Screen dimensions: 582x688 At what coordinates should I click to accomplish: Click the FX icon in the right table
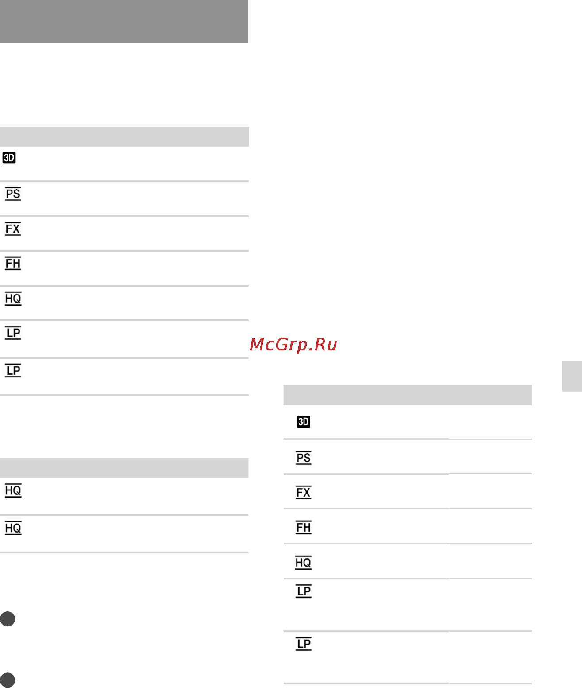click(x=304, y=493)
